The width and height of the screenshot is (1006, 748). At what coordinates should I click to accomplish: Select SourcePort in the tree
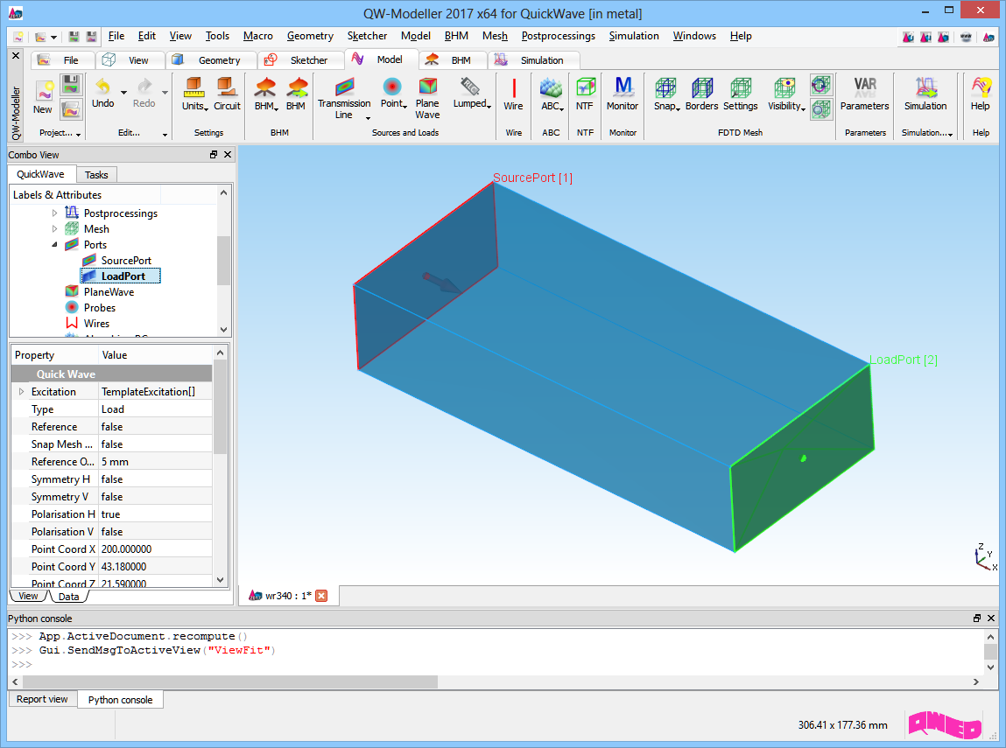pos(126,260)
